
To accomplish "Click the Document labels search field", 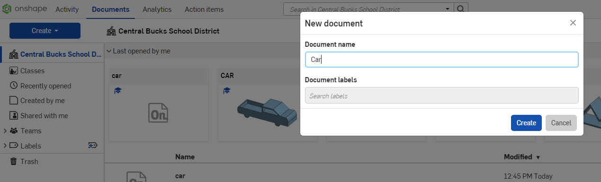I will pos(441,95).
